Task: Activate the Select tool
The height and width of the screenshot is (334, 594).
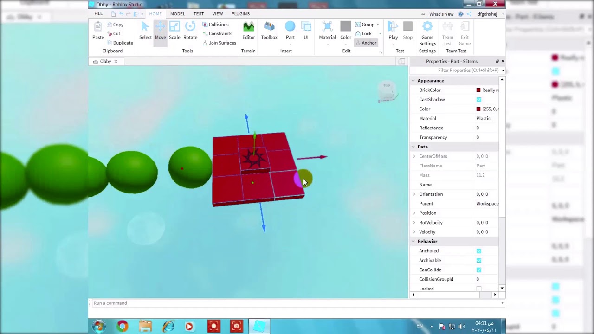Action: 145,31
